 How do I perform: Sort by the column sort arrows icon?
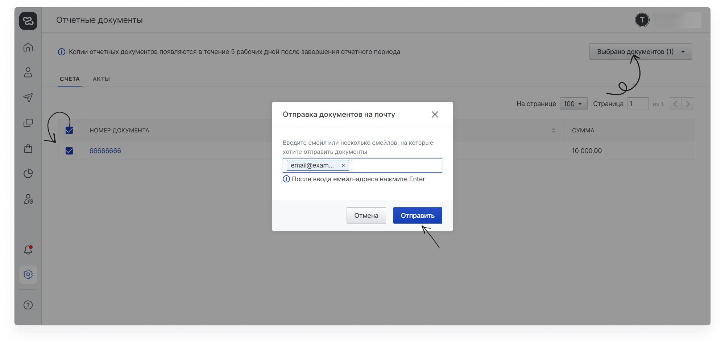(554, 130)
